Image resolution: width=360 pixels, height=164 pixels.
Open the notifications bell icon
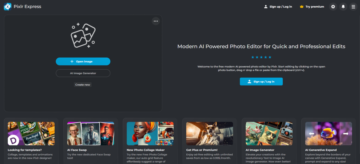[343, 7]
